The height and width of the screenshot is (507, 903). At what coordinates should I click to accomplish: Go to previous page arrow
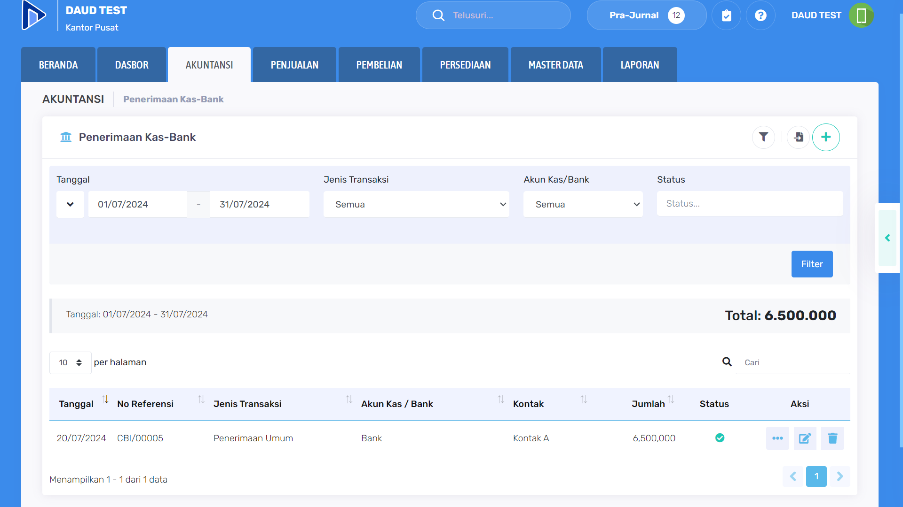click(793, 476)
